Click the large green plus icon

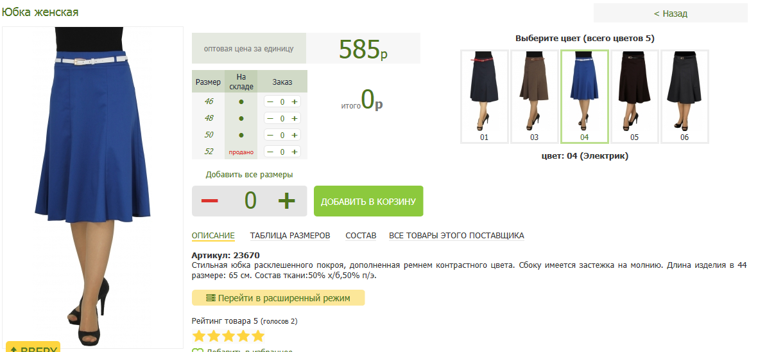tap(287, 200)
